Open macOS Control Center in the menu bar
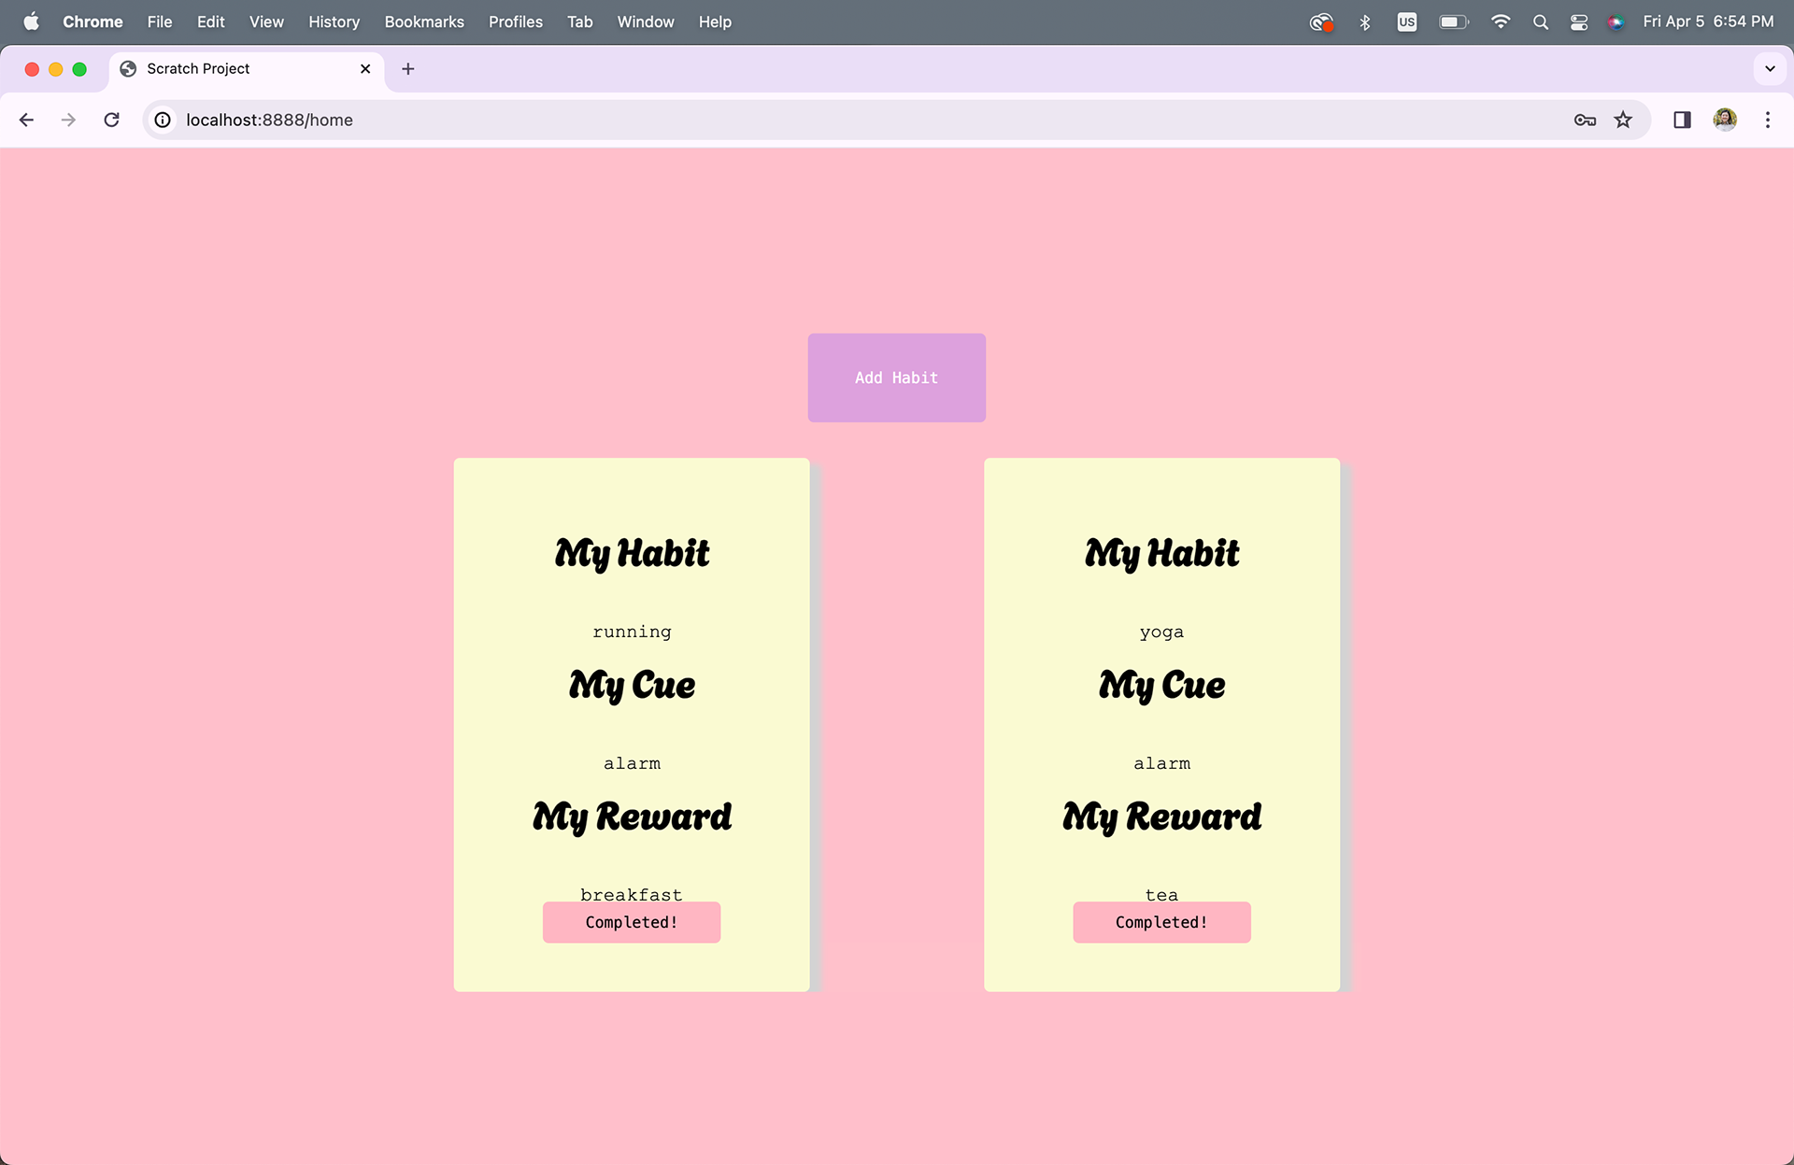Viewport: 1794px width, 1165px height. tap(1578, 21)
